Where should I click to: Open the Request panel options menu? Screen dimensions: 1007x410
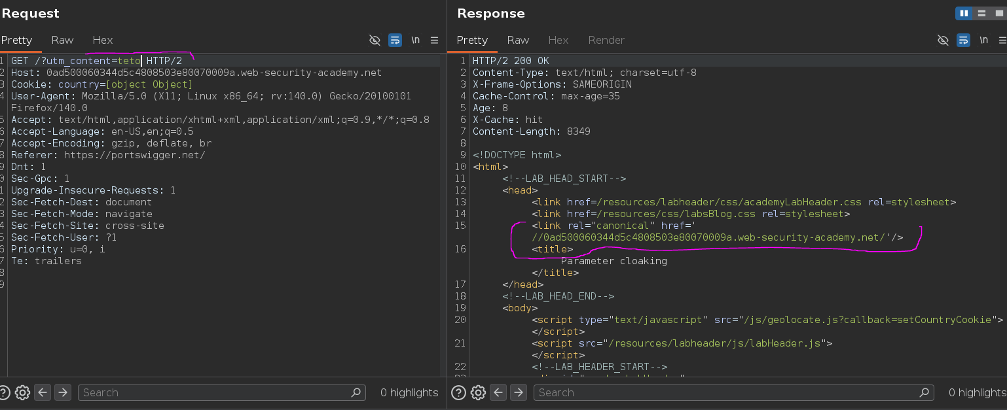[434, 40]
